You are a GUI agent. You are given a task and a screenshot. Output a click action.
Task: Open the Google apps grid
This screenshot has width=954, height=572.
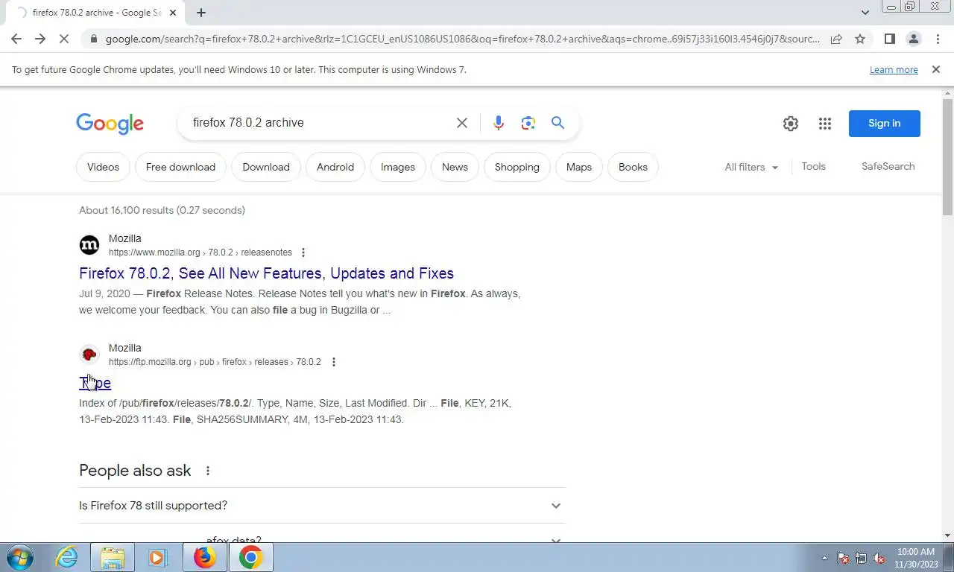coord(824,124)
